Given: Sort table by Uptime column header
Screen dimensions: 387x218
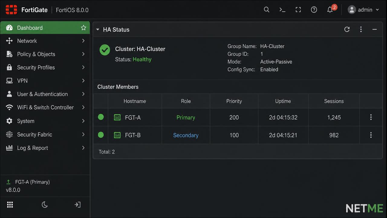Looking at the screenshot, I should pyautogui.click(x=283, y=101).
